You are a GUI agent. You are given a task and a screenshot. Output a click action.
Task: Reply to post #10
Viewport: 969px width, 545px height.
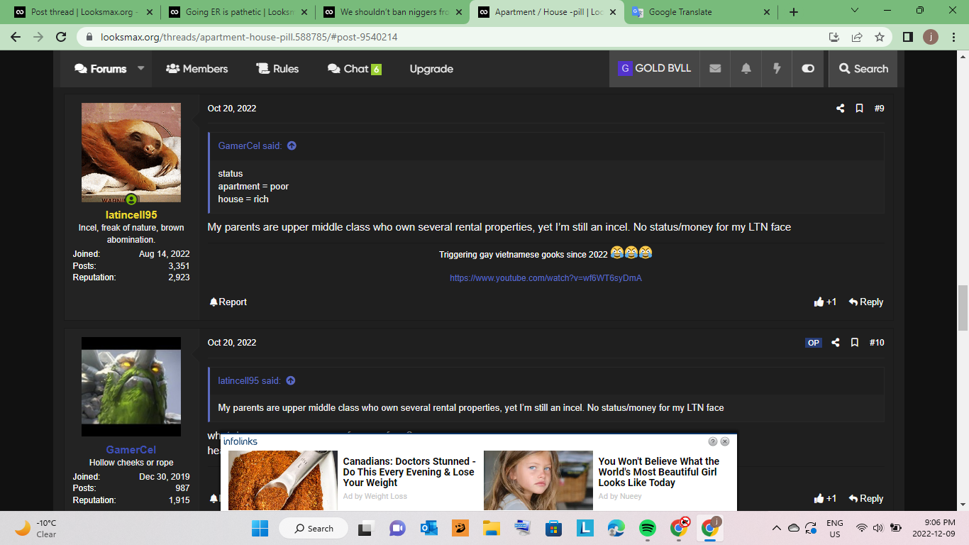pyautogui.click(x=865, y=498)
